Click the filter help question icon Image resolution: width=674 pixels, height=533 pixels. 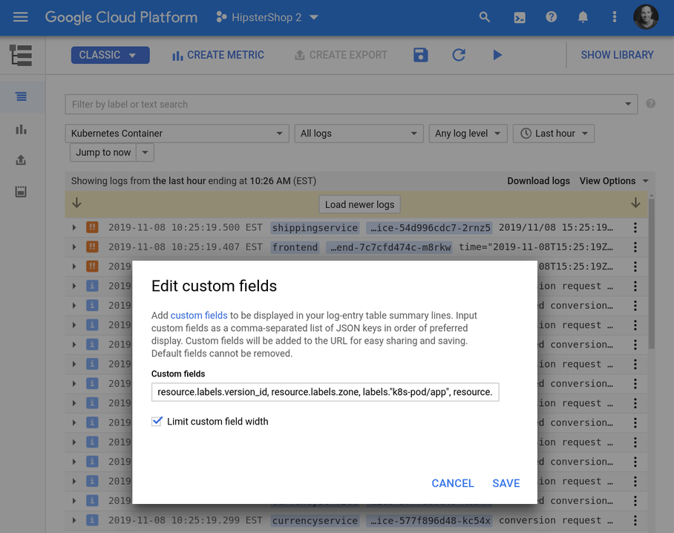pos(651,104)
